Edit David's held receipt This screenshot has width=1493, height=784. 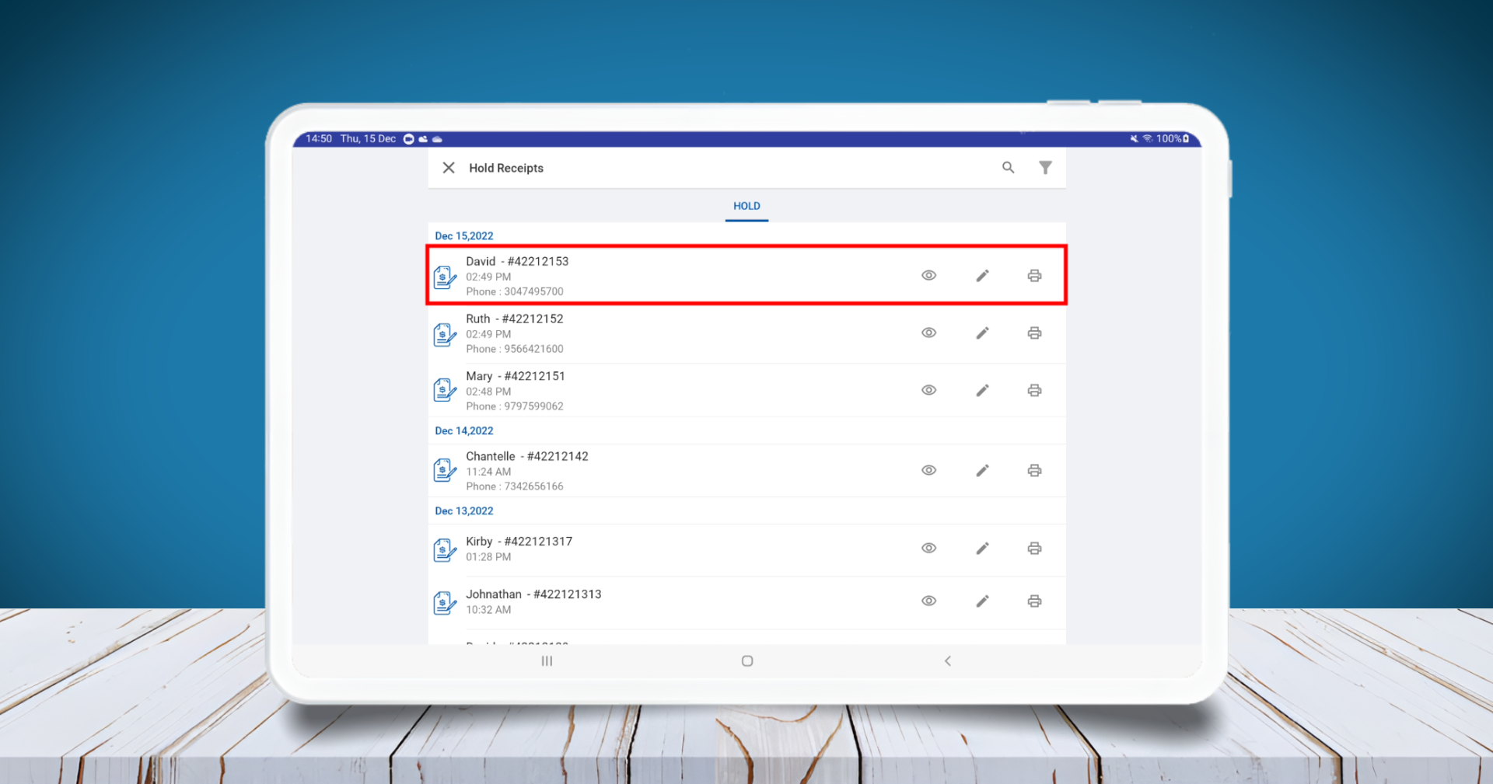982,276
